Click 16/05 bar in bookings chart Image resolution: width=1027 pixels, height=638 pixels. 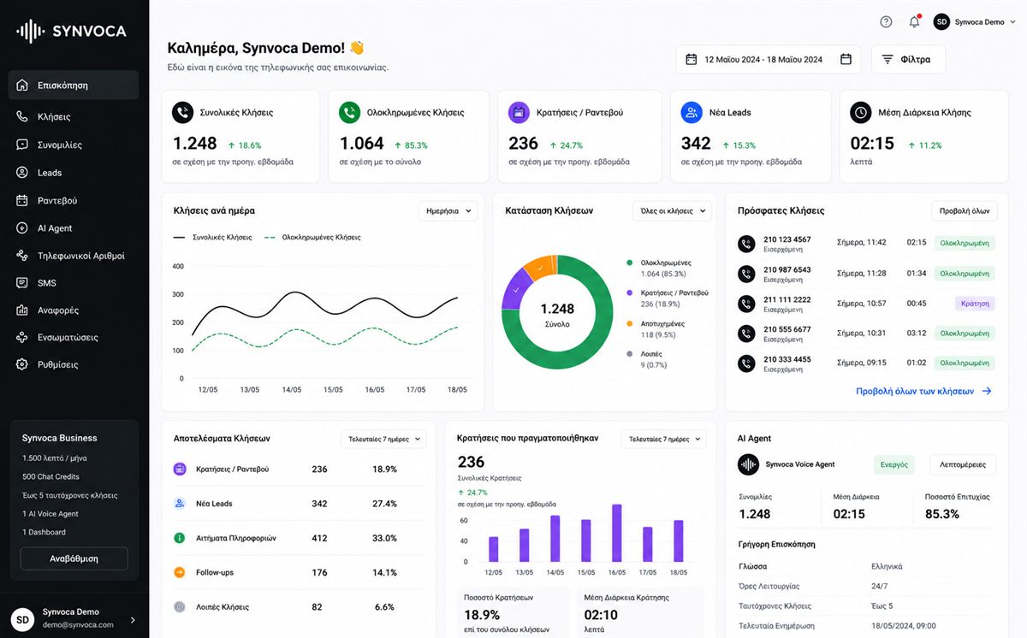pos(617,533)
